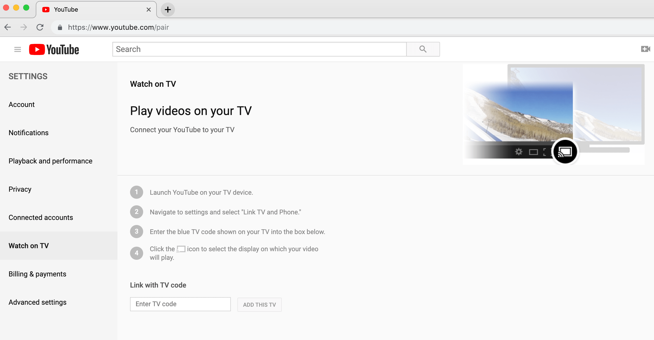The width and height of the screenshot is (654, 340).
Task: Go to Privacy settings
Action: [20, 189]
